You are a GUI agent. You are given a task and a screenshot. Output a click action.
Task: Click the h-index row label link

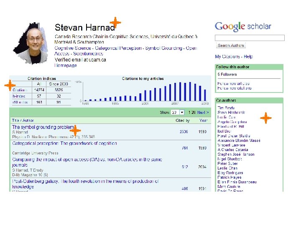[x=19, y=96]
